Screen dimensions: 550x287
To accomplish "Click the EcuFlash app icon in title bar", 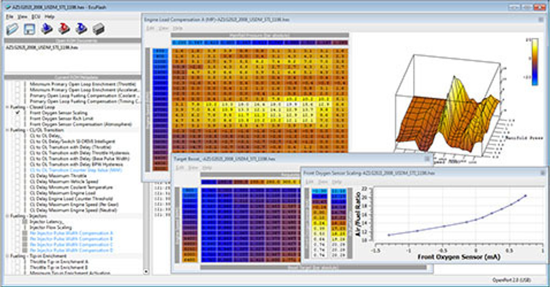I will coord(7,7).
